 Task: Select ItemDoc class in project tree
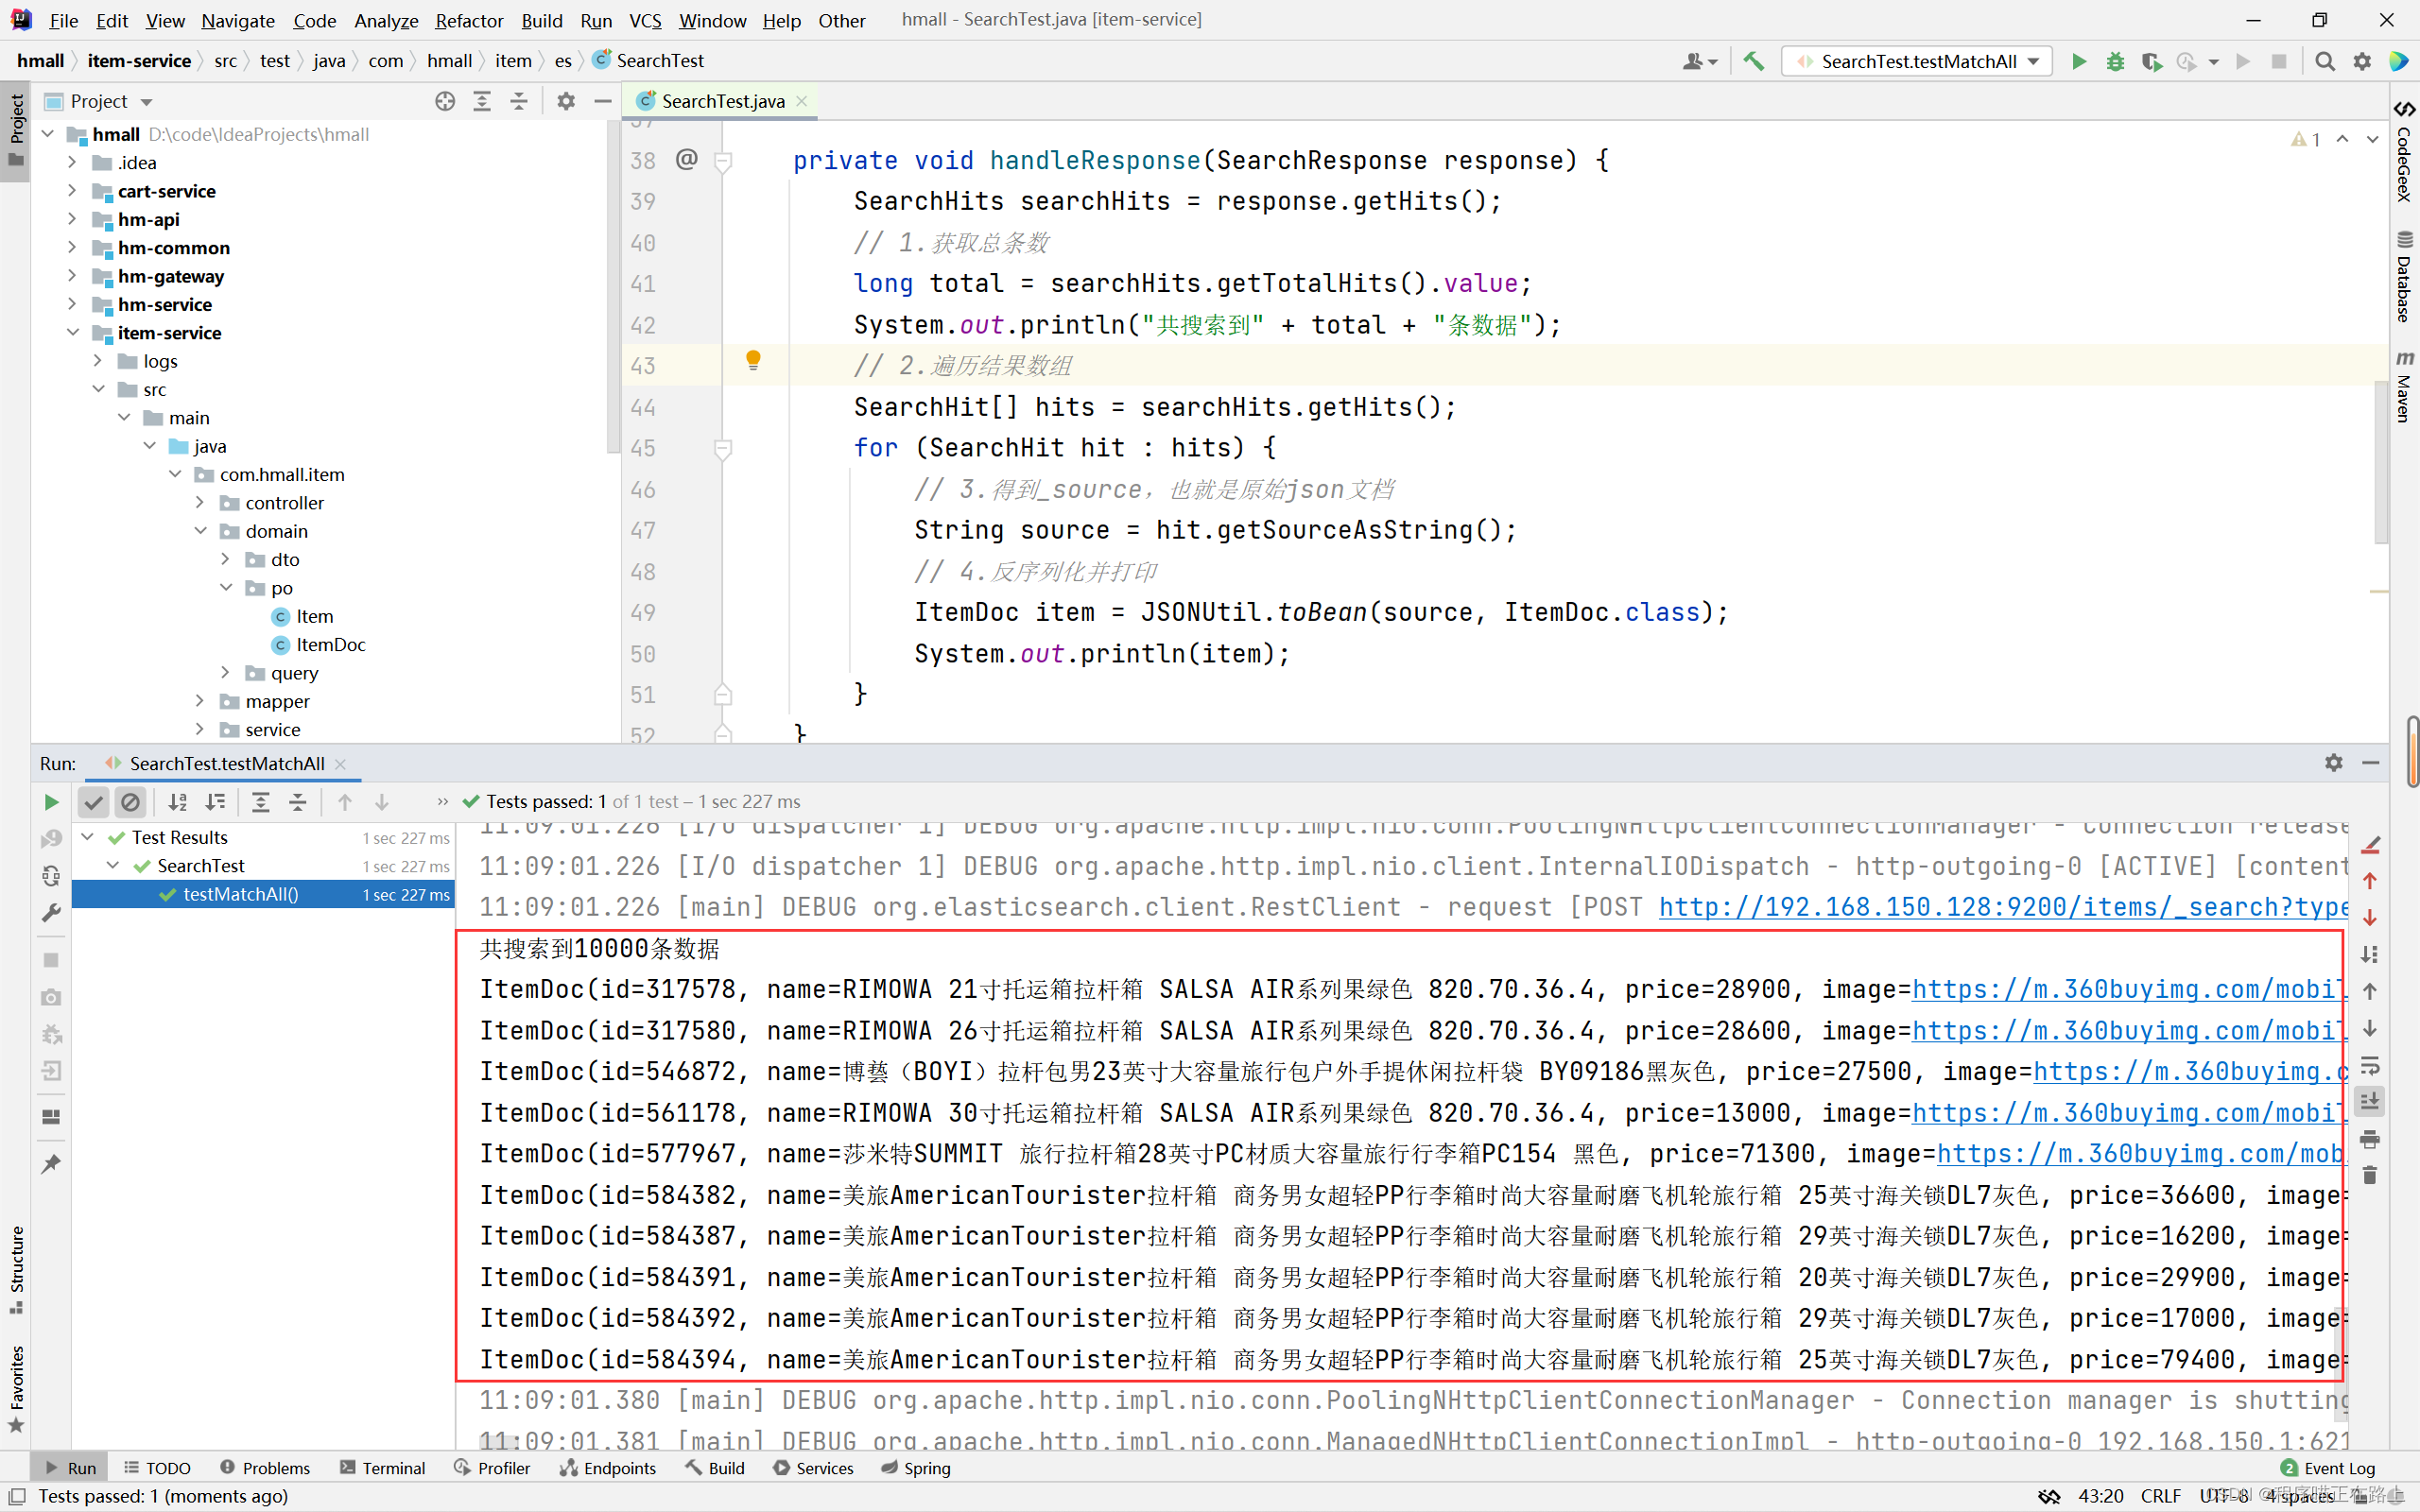pyautogui.click(x=330, y=645)
